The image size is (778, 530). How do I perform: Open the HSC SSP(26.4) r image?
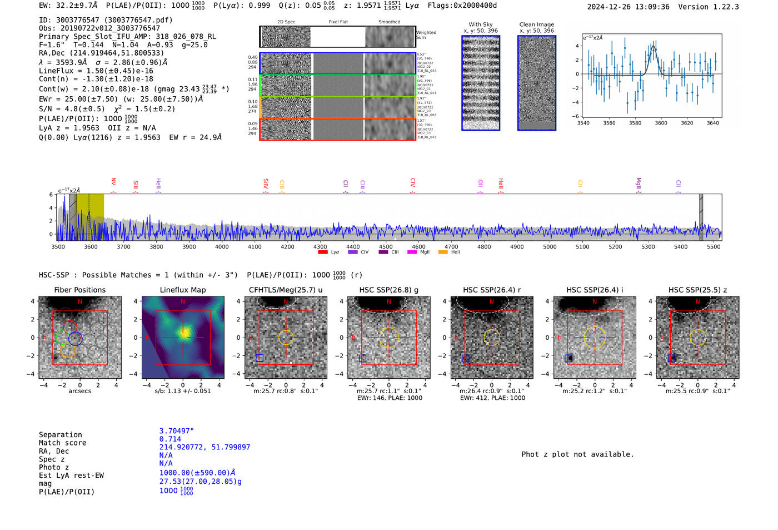492,337
